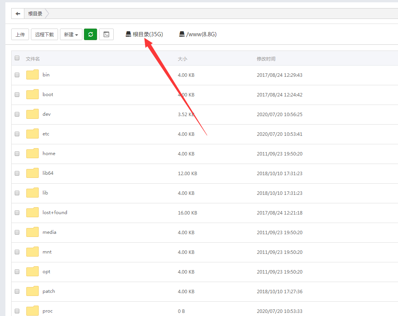Click the date 2020/07/20 10:56:25

(x=280, y=115)
